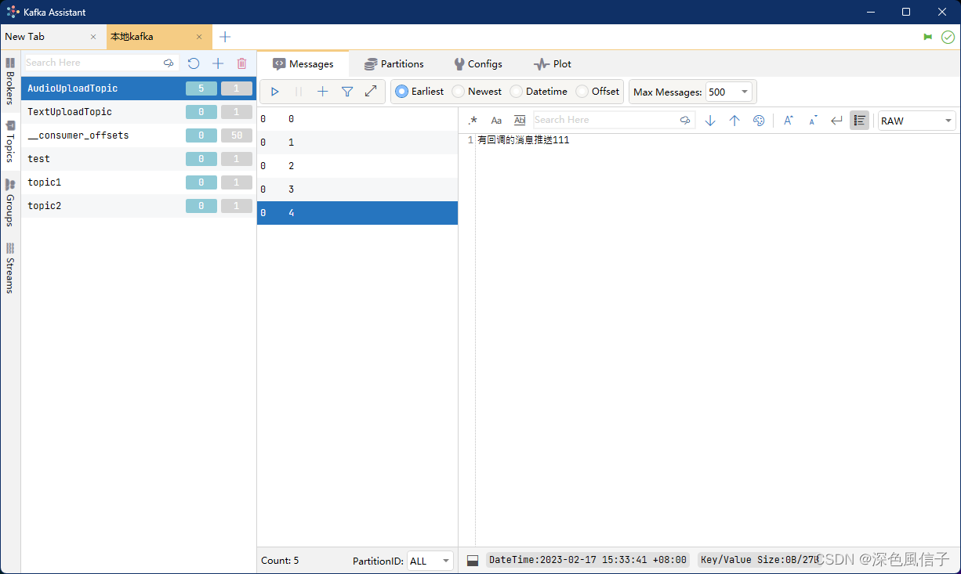Add a new connection tab
Screen dimensions: 961x574
pos(225,37)
